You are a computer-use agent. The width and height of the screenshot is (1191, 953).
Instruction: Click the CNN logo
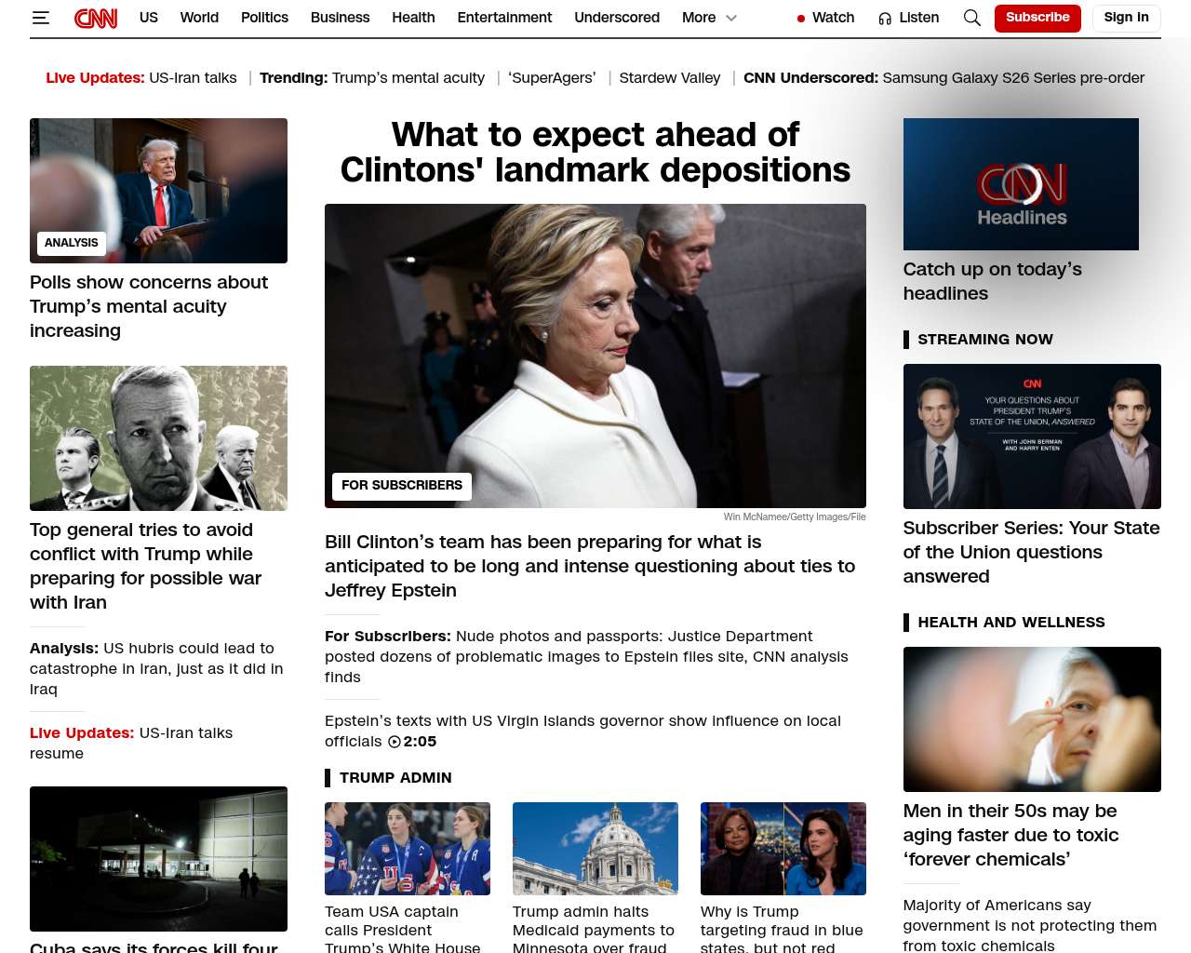coord(96,18)
